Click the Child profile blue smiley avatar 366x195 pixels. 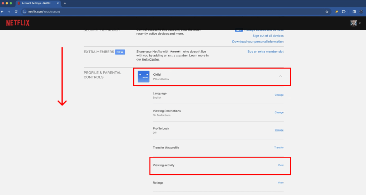point(144,76)
